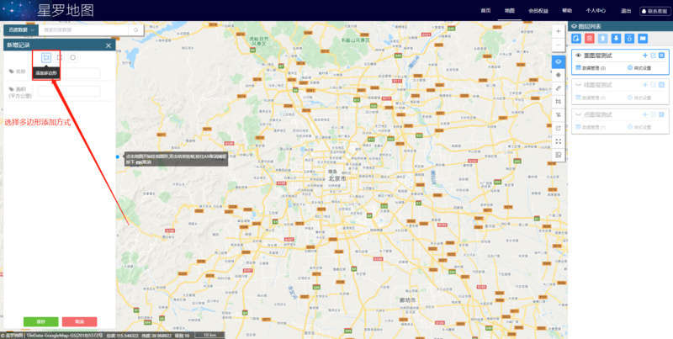Select the add polygon drawing tool
Viewport: 673px width, 339px height.
tap(46, 57)
